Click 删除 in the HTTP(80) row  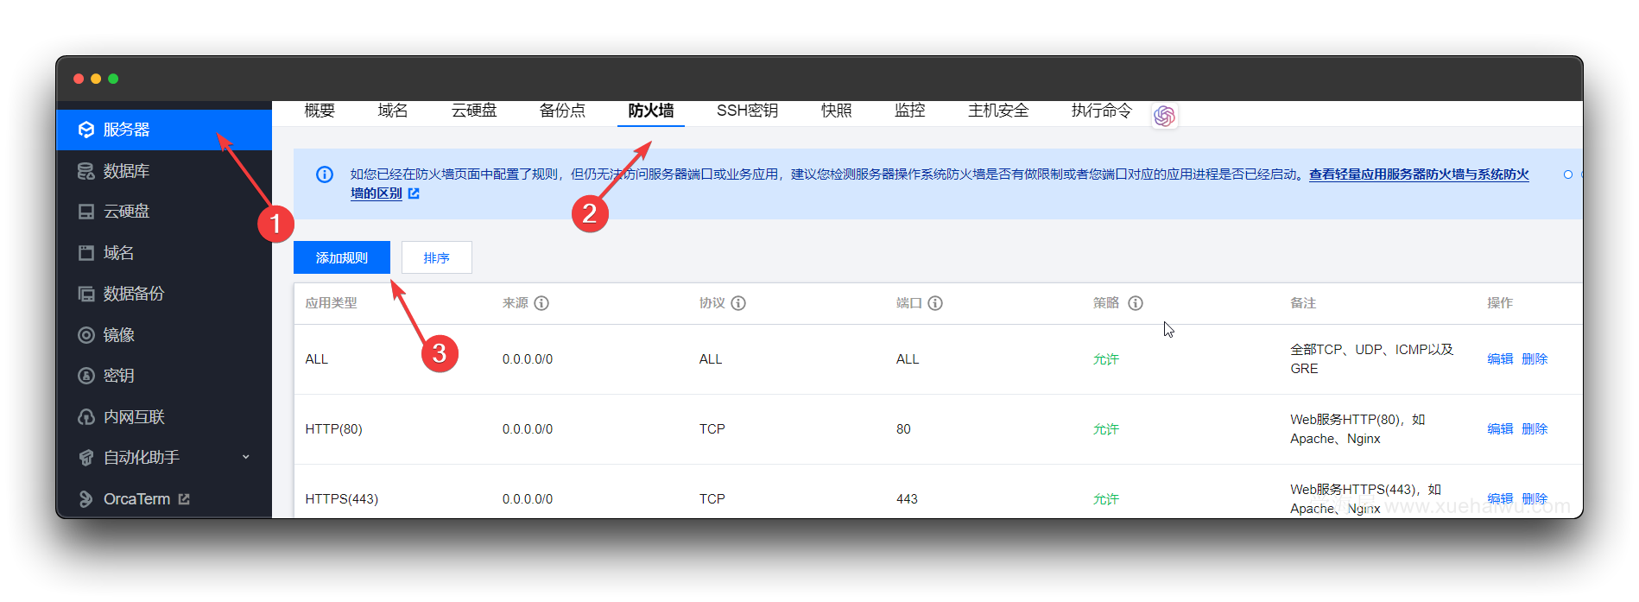coord(1535,429)
